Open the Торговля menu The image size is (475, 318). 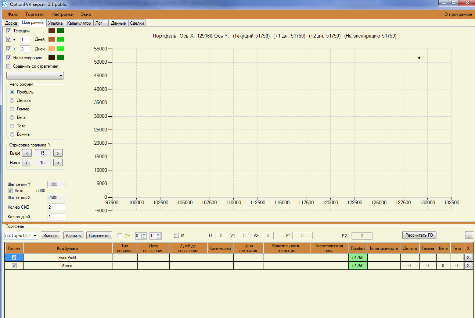pyautogui.click(x=35, y=14)
